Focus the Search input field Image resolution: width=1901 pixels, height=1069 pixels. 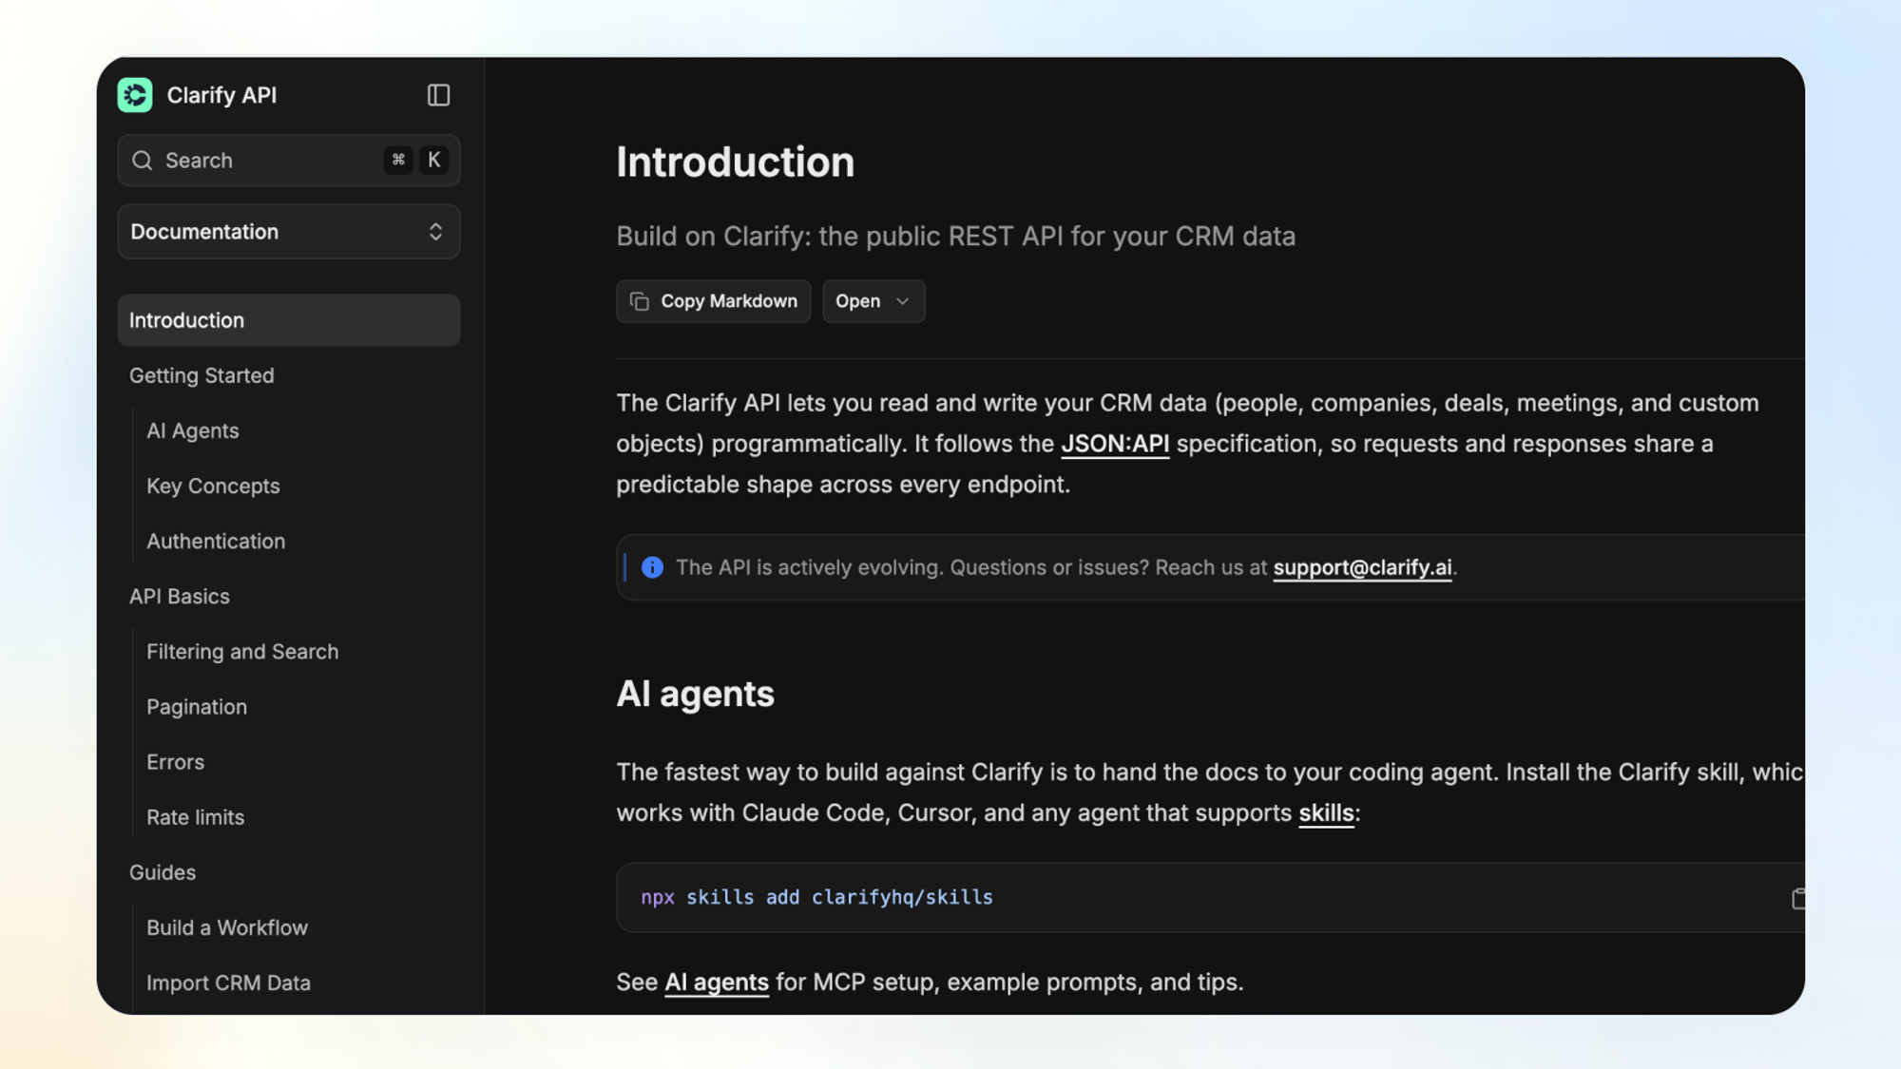[x=289, y=161]
